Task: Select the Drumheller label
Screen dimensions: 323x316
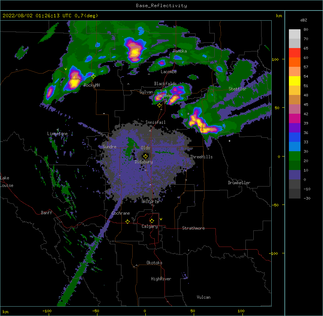Action: (x=239, y=183)
